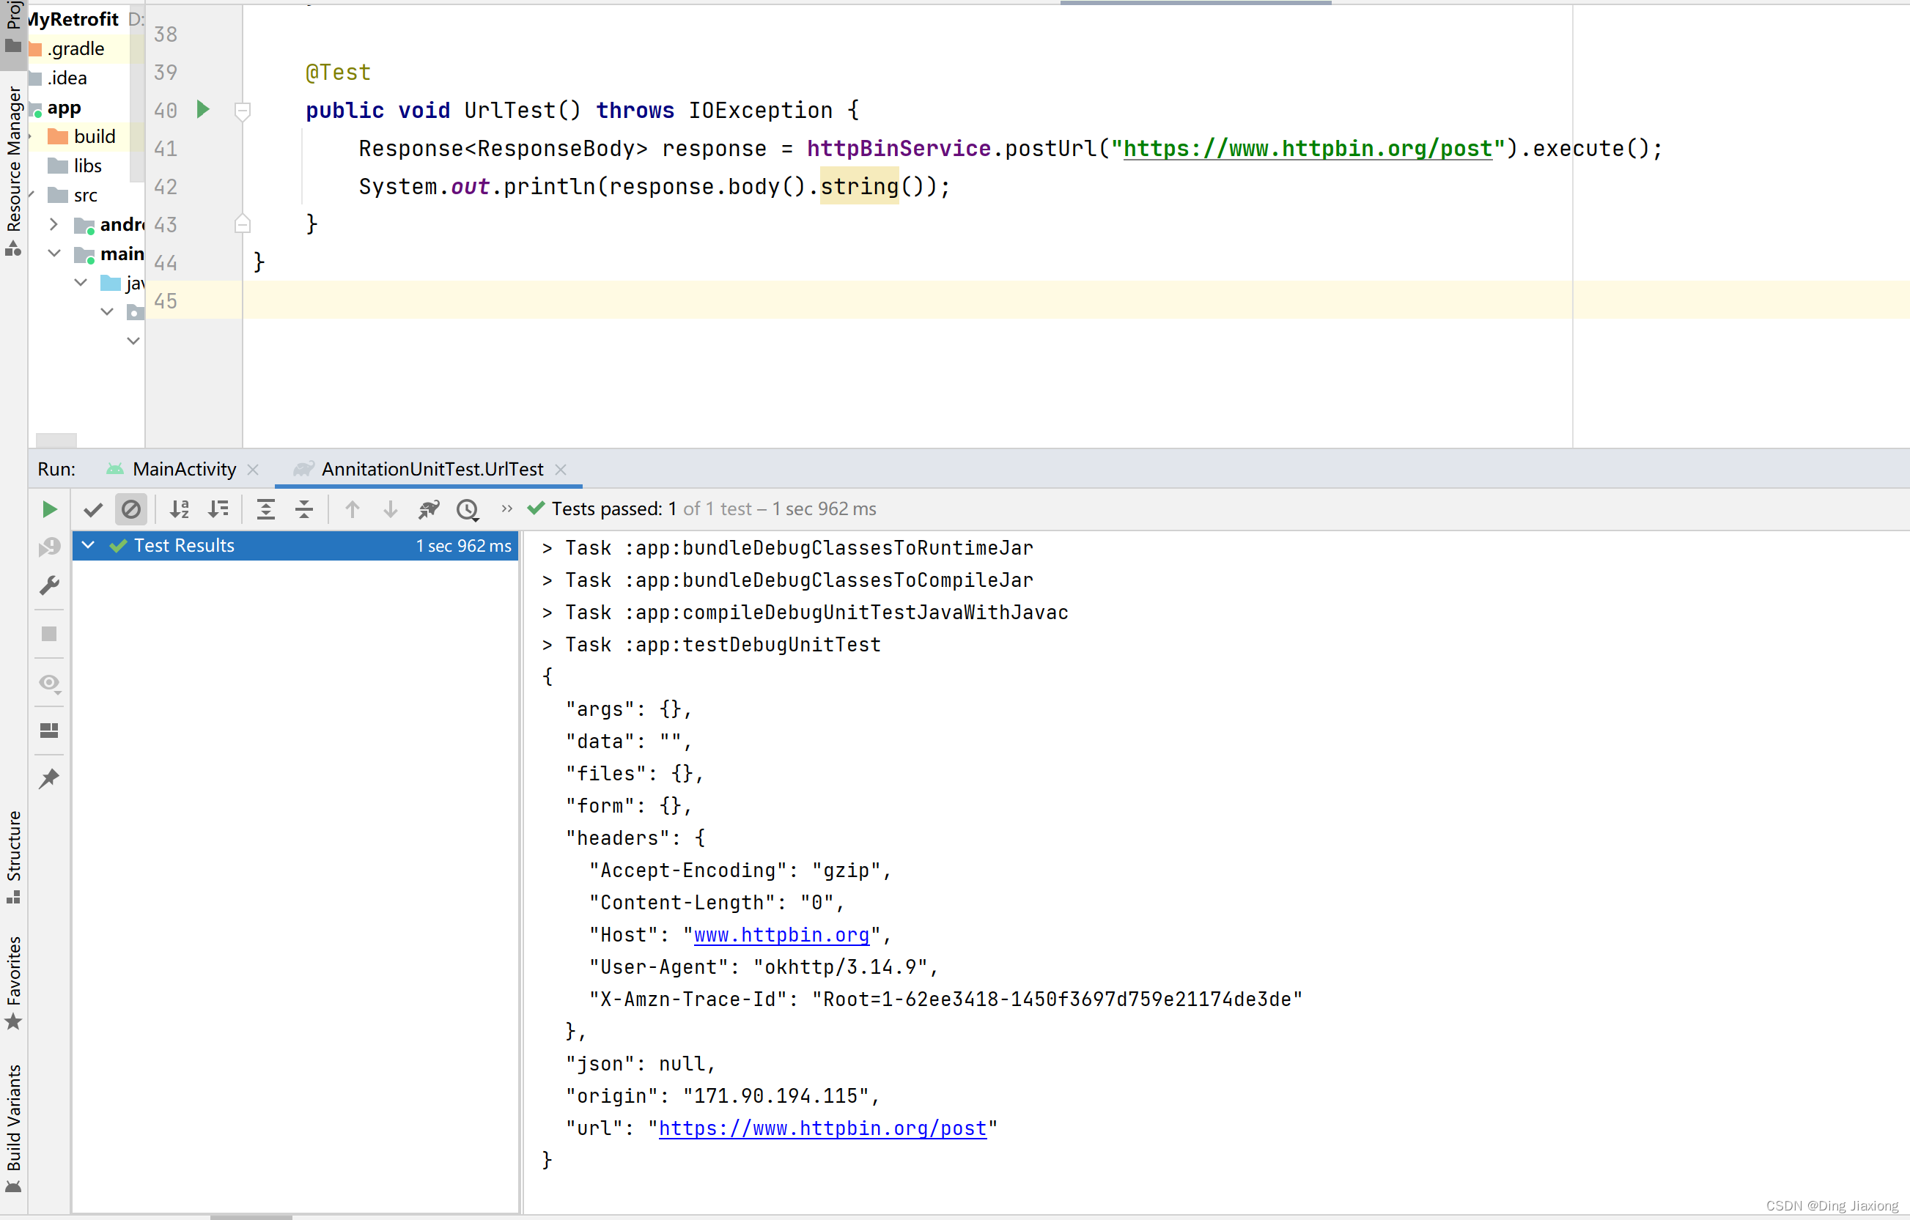
Task: Click the testDebugUnitTest task output line
Action: coord(712,644)
